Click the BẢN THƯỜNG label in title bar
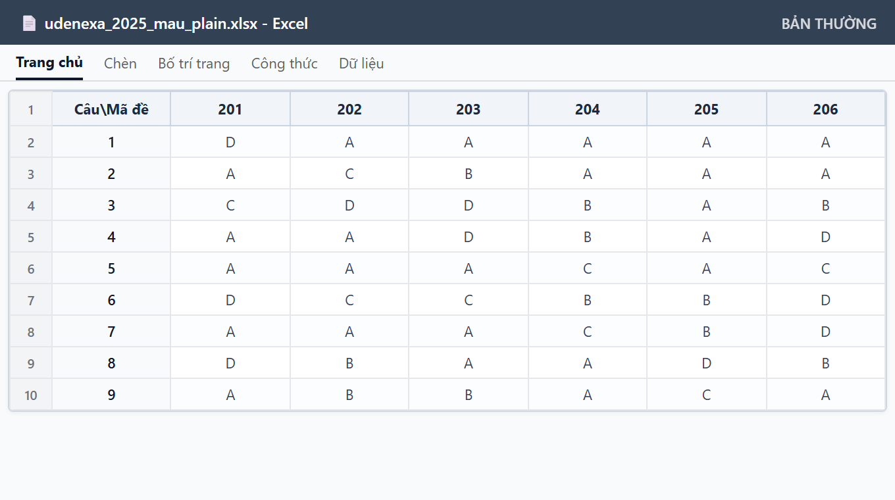 coord(829,24)
